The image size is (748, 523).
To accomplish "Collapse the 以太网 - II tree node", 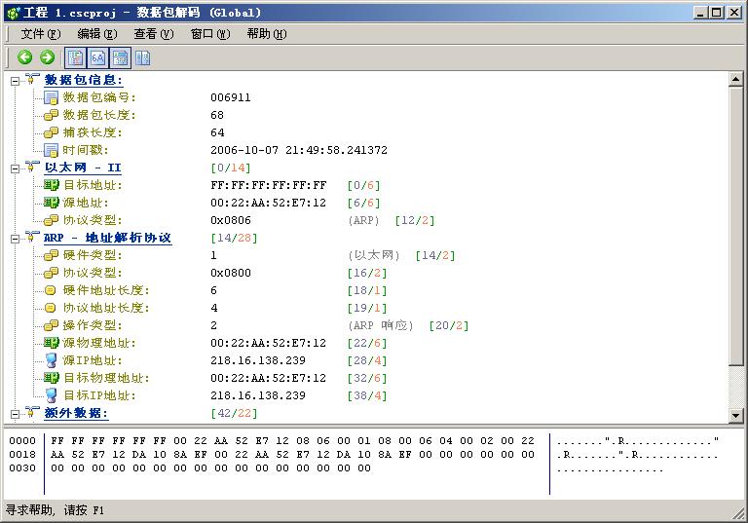I will coord(16,168).
